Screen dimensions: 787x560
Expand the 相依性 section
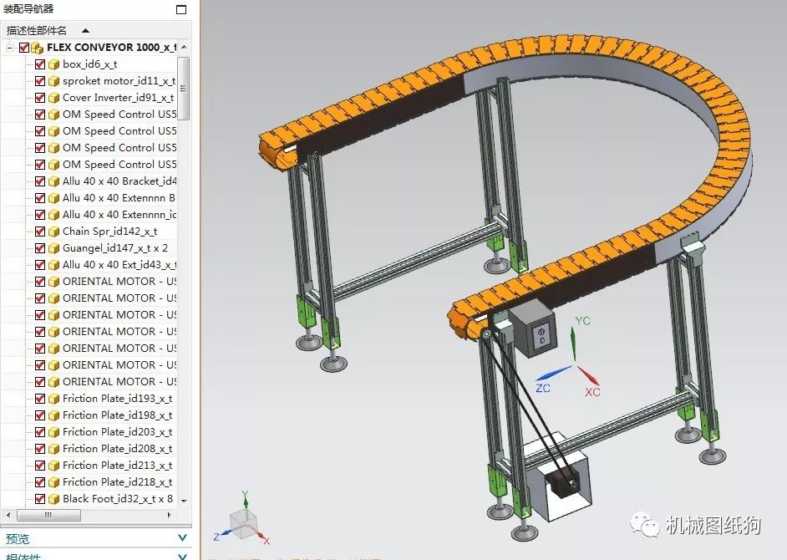pos(182,557)
